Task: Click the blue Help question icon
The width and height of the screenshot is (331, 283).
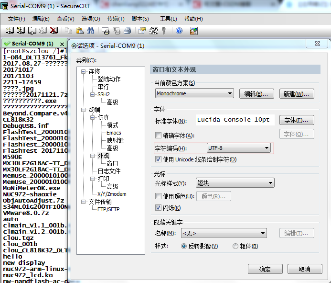Action: (179, 31)
